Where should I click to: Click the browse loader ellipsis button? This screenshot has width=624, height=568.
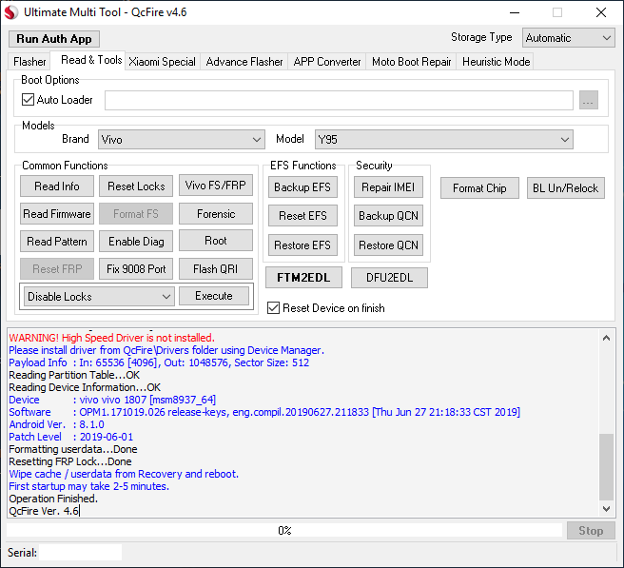pyautogui.click(x=588, y=100)
